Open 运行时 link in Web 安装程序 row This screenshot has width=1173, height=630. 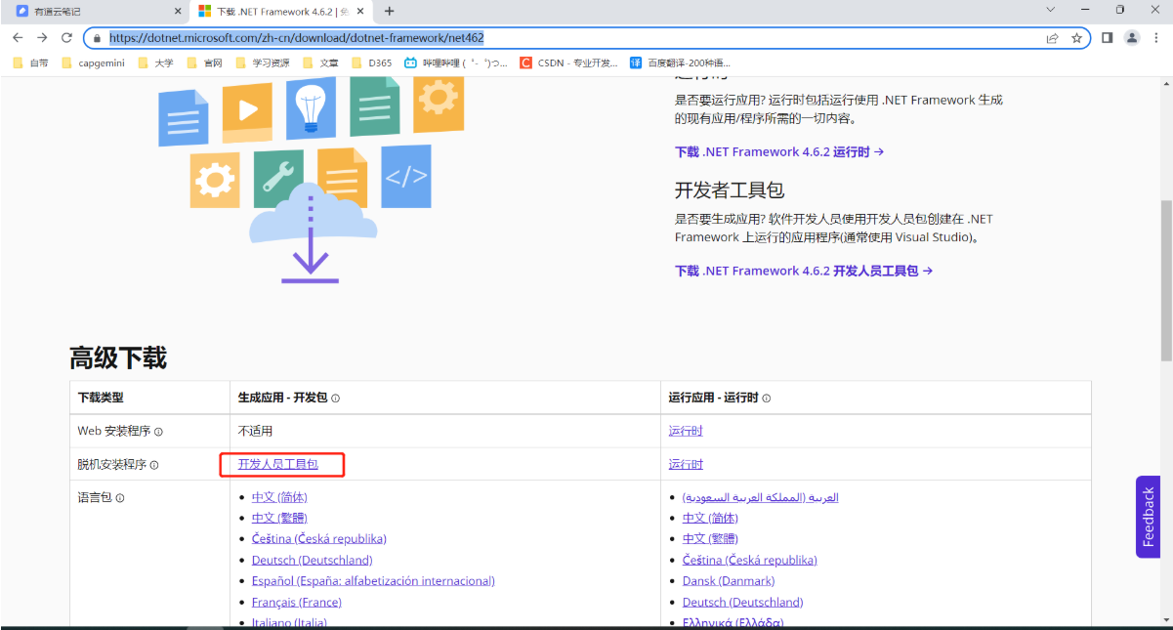tap(686, 431)
